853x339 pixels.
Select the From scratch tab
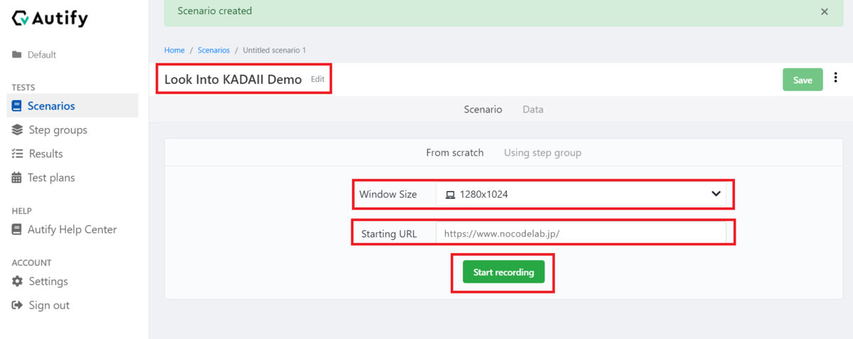click(x=455, y=153)
